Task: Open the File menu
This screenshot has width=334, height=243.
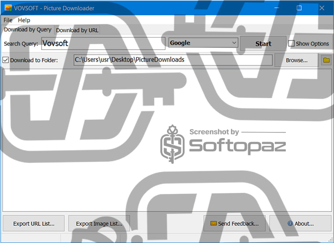Action: tap(8, 20)
